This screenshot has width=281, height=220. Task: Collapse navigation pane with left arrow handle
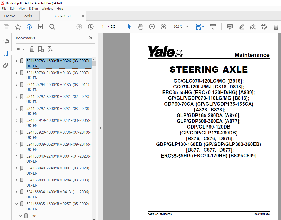pyautogui.click(x=101, y=128)
